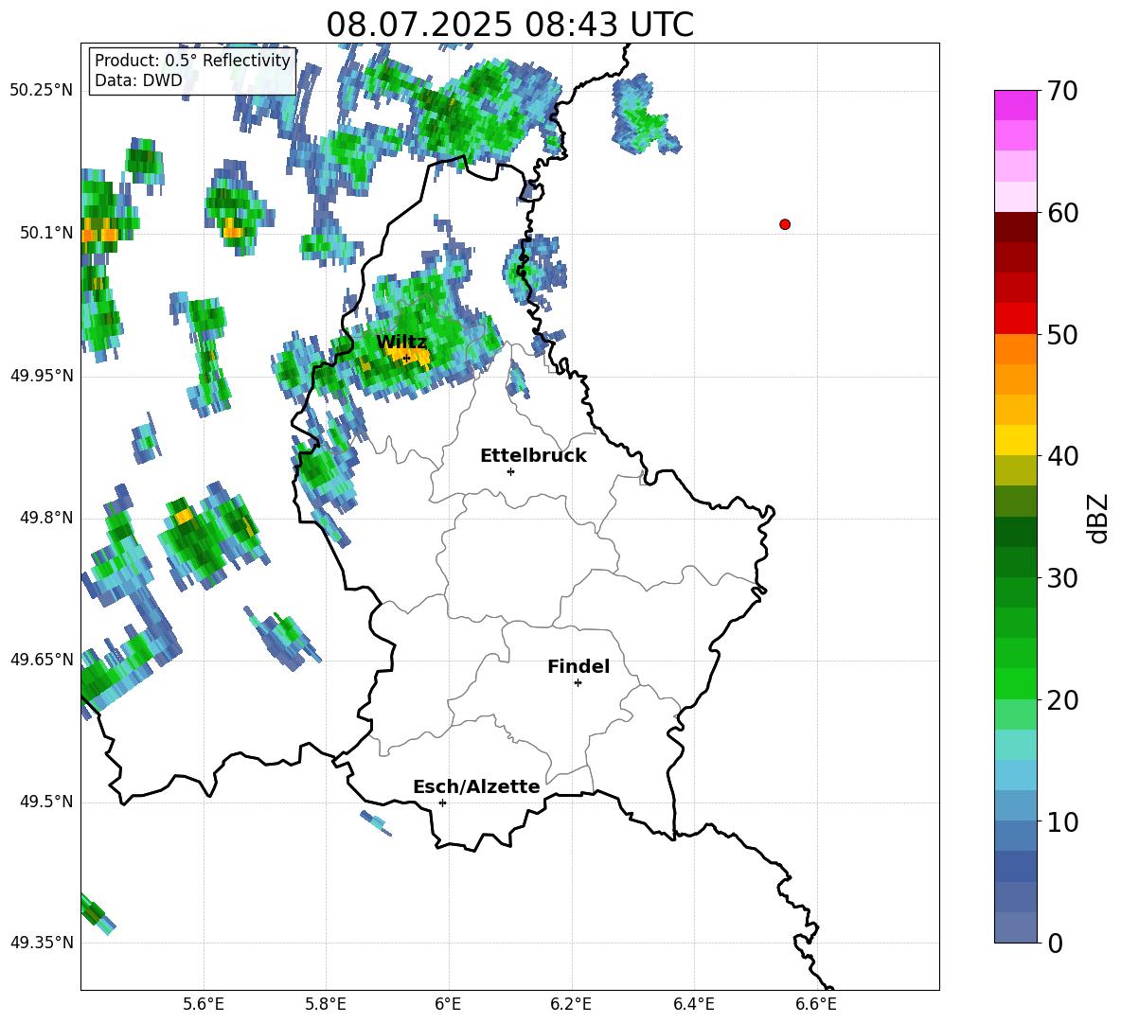Click the 49.35°N latitude label
The image size is (1121, 1023).
pyautogui.click(x=42, y=943)
